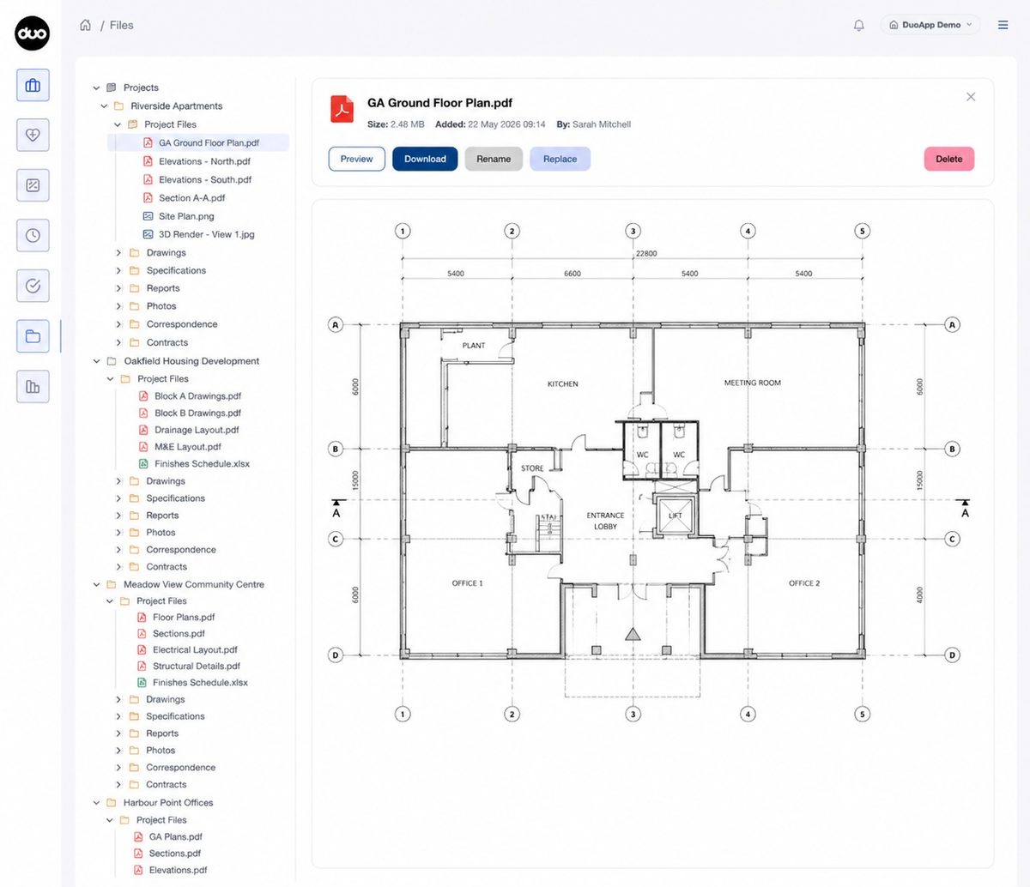Click spreadsheet icon of Oakfield Finishes Schedule.xlsx

click(143, 464)
